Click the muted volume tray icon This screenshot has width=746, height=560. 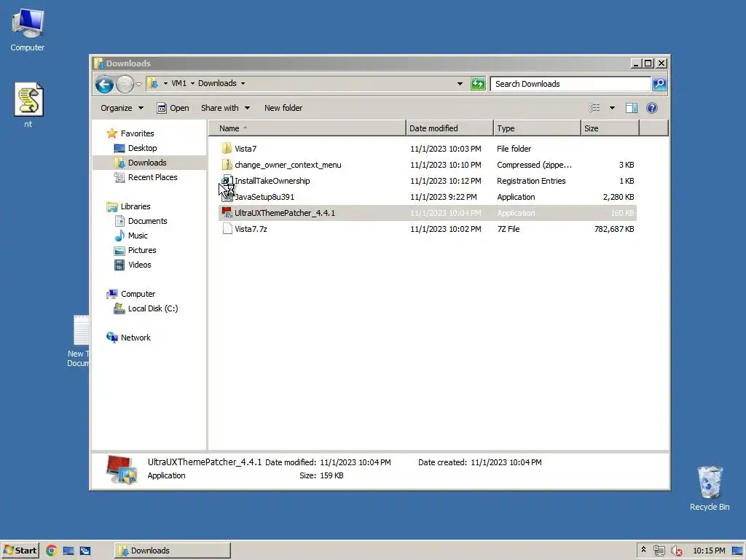click(x=676, y=551)
